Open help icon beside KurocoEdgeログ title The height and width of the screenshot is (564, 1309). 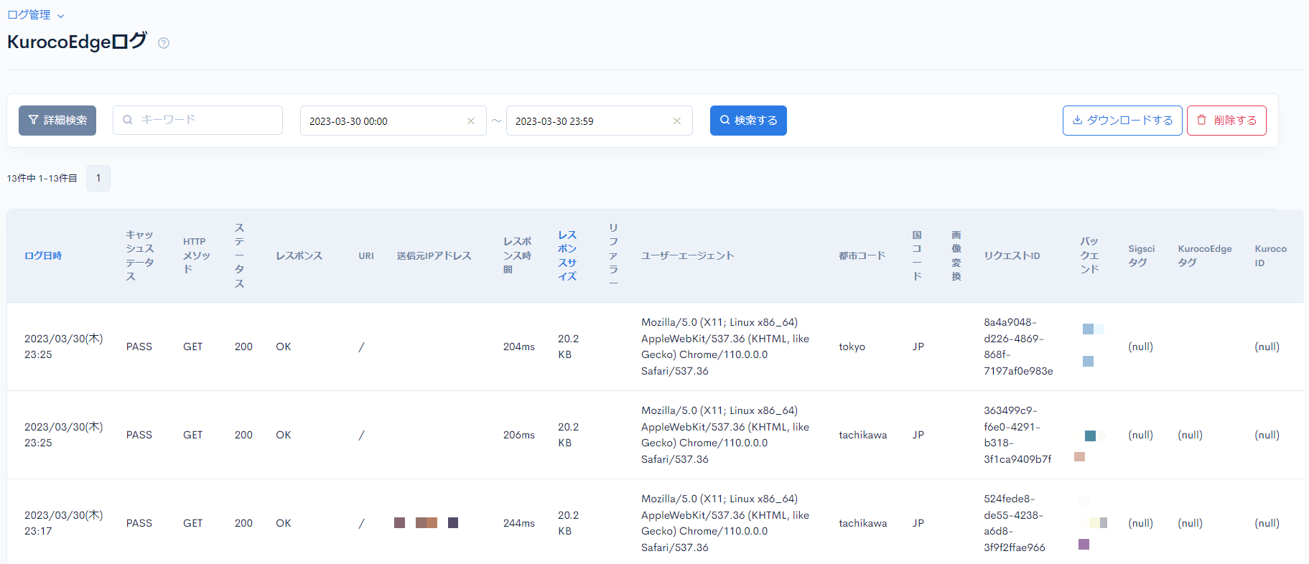point(164,43)
